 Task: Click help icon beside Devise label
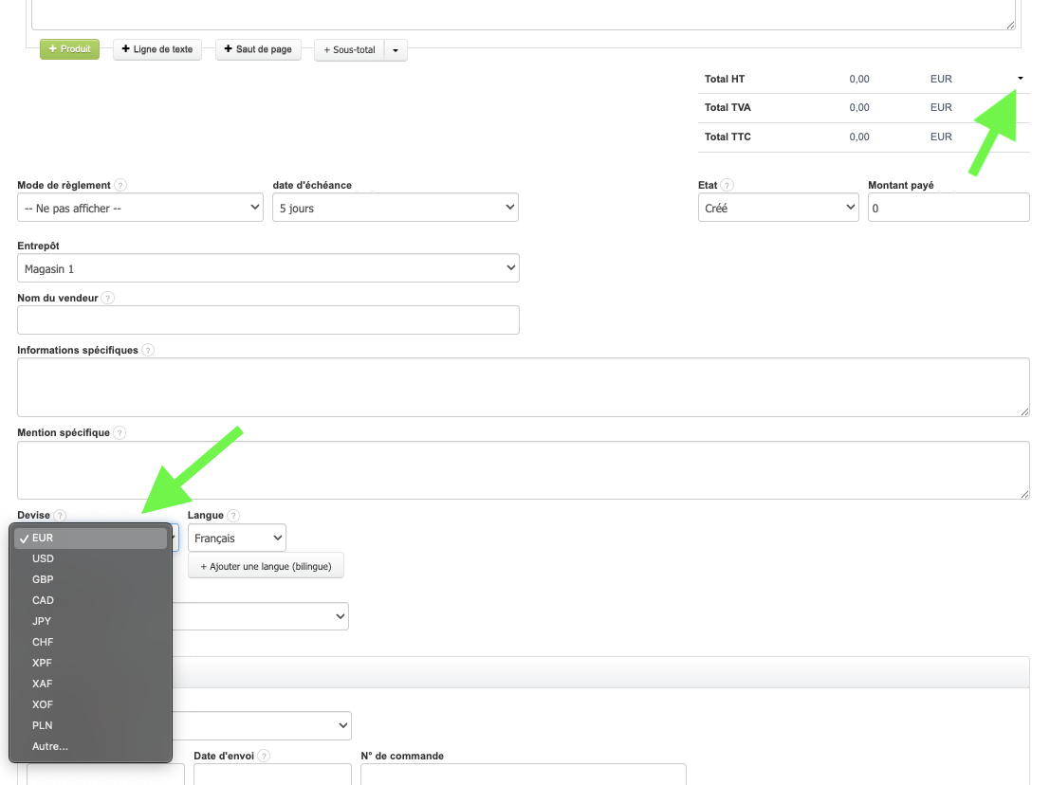click(60, 516)
